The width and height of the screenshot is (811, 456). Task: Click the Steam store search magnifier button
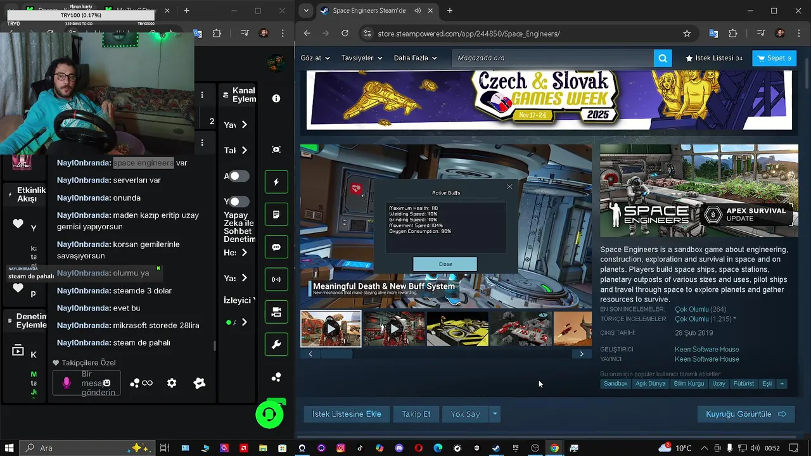663,58
